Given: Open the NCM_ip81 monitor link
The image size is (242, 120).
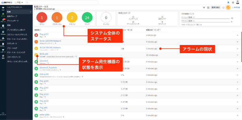Looking at the screenshot, I should pos(44,54).
